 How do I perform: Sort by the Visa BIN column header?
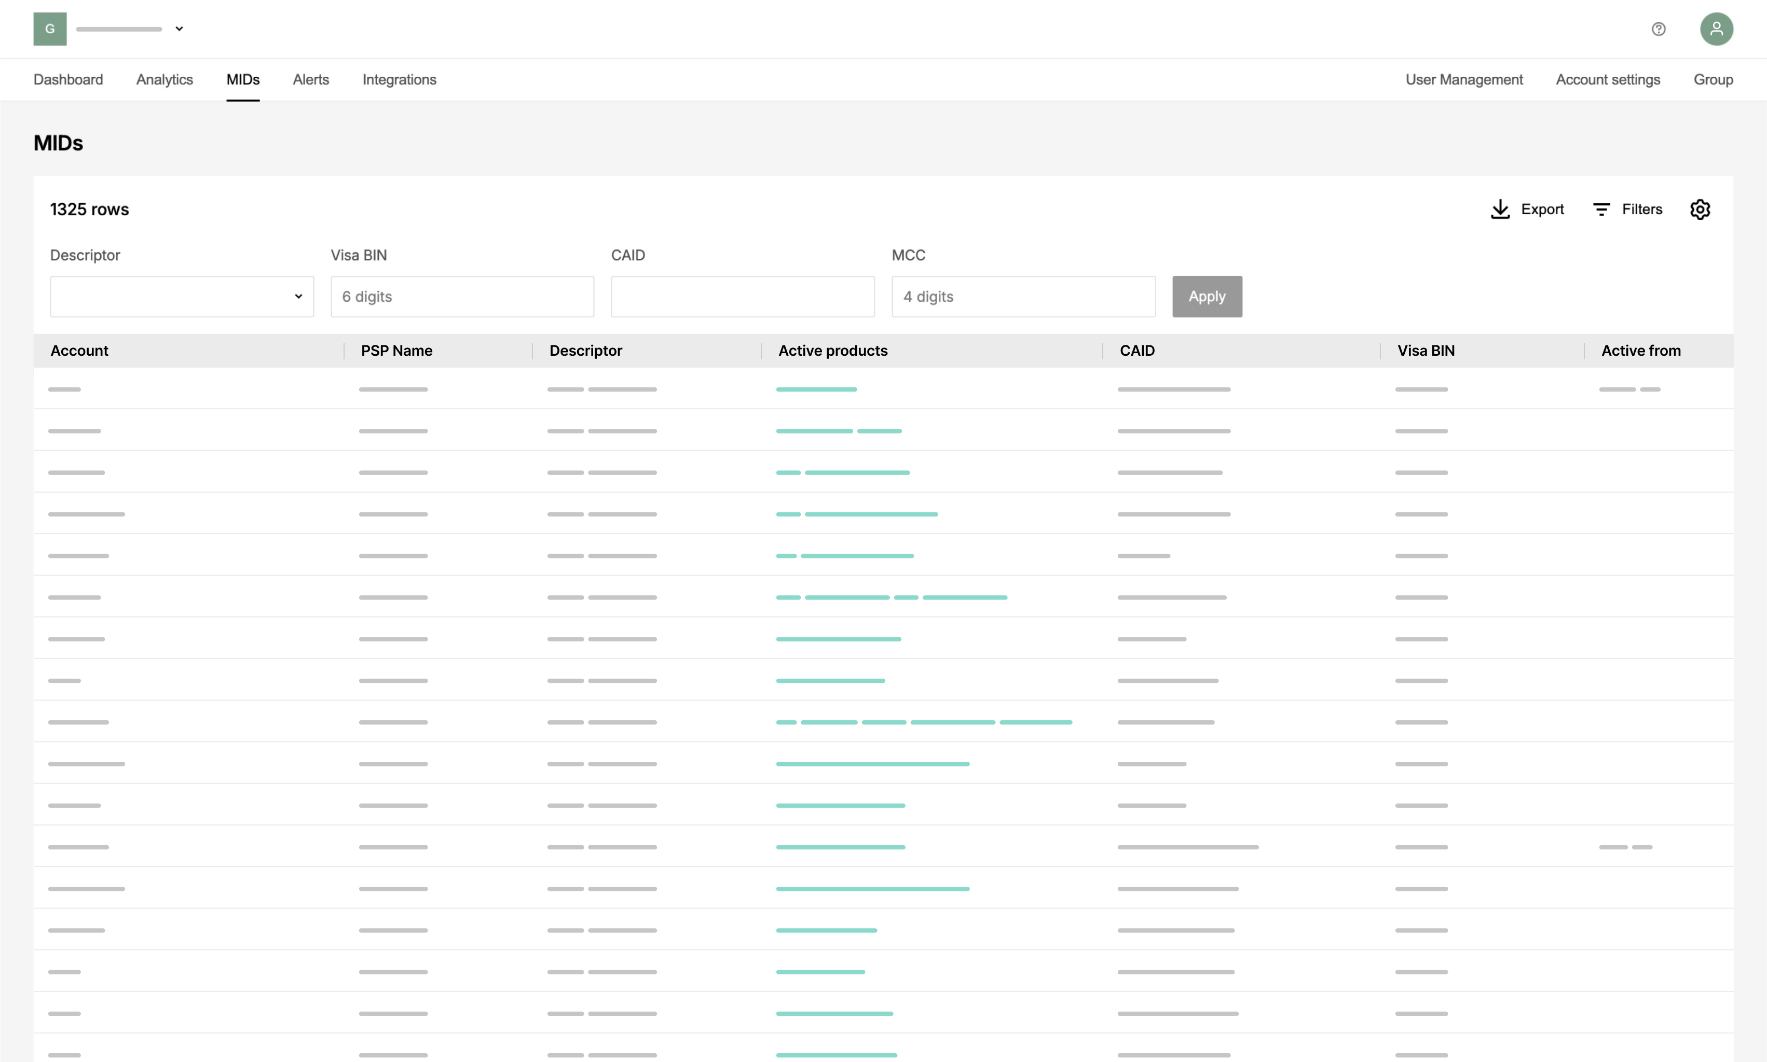[x=1426, y=351]
